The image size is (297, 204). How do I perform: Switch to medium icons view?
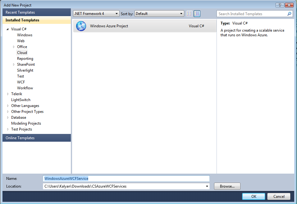197,14
